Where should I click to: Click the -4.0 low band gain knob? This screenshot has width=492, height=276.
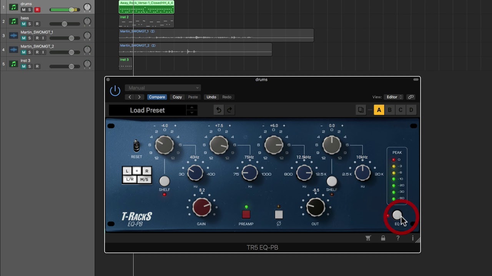(x=165, y=145)
